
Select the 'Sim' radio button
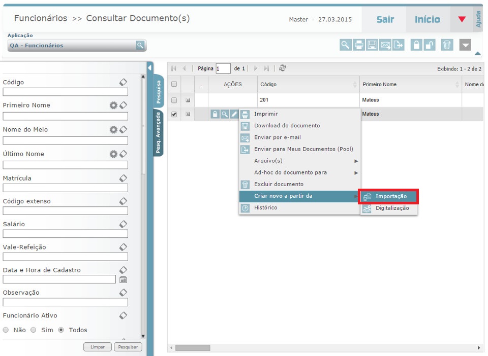point(34,330)
